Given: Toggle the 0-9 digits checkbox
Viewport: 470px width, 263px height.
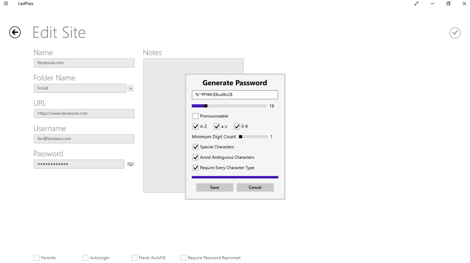Looking at the screenshot, I should (x=237, y=126).
